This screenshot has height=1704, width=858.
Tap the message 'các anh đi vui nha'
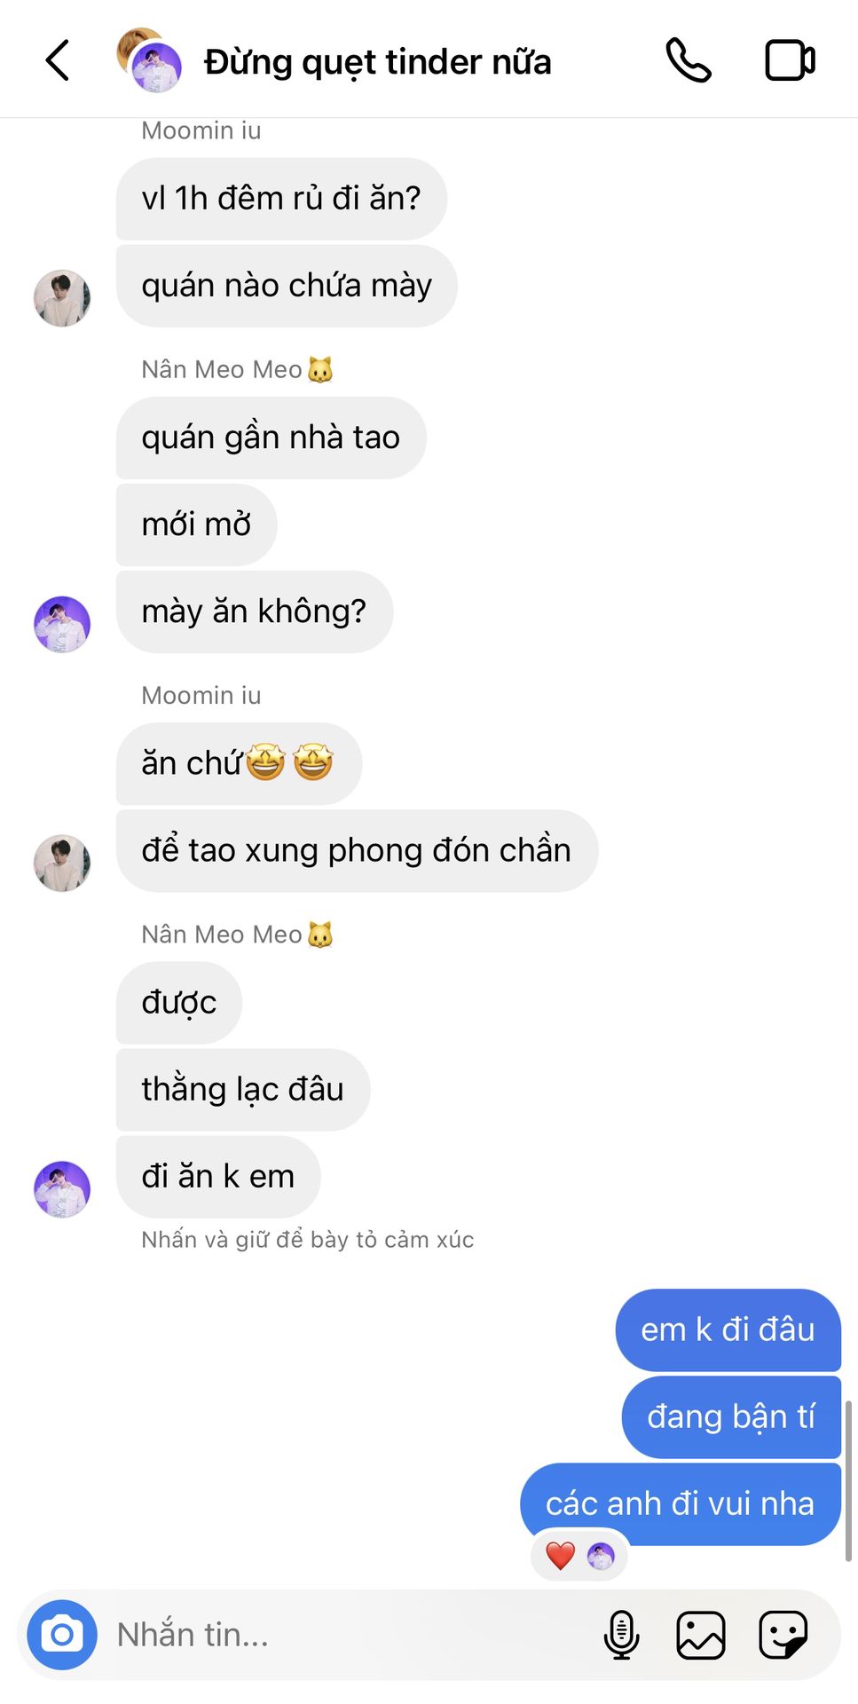[681, 1504]
